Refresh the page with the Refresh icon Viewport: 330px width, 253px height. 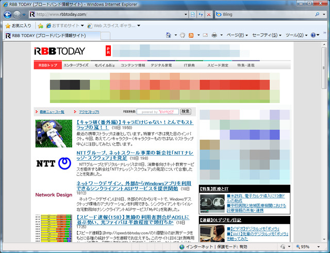pyautogui.click(x=201, y=14)
